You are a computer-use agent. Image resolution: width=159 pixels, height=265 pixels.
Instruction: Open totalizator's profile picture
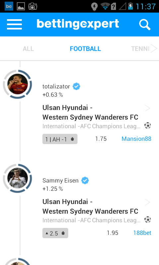click(18, 84)
